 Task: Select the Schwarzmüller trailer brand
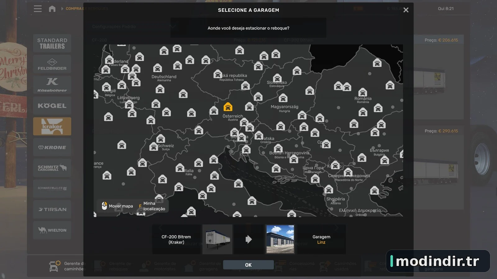(x=52, y=188)
